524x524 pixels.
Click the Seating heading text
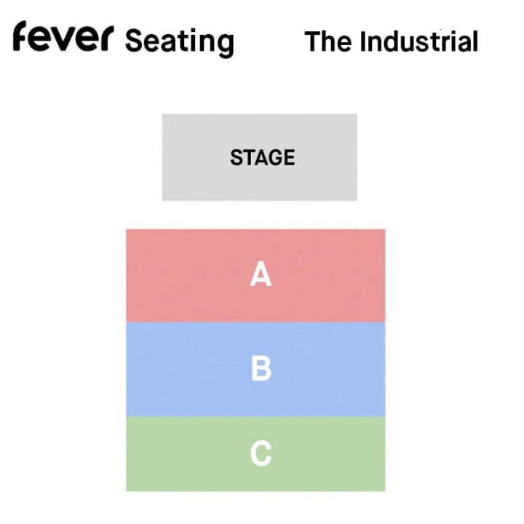(180, 41)
